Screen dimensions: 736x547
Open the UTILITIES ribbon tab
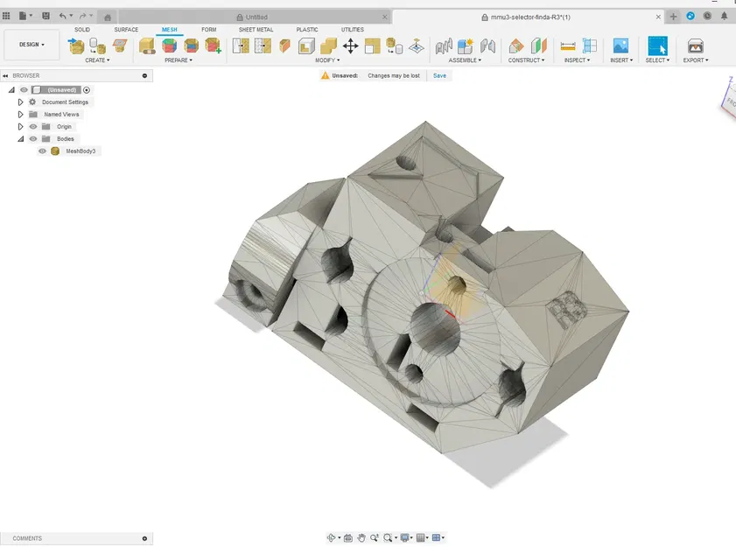click(352, 29)
